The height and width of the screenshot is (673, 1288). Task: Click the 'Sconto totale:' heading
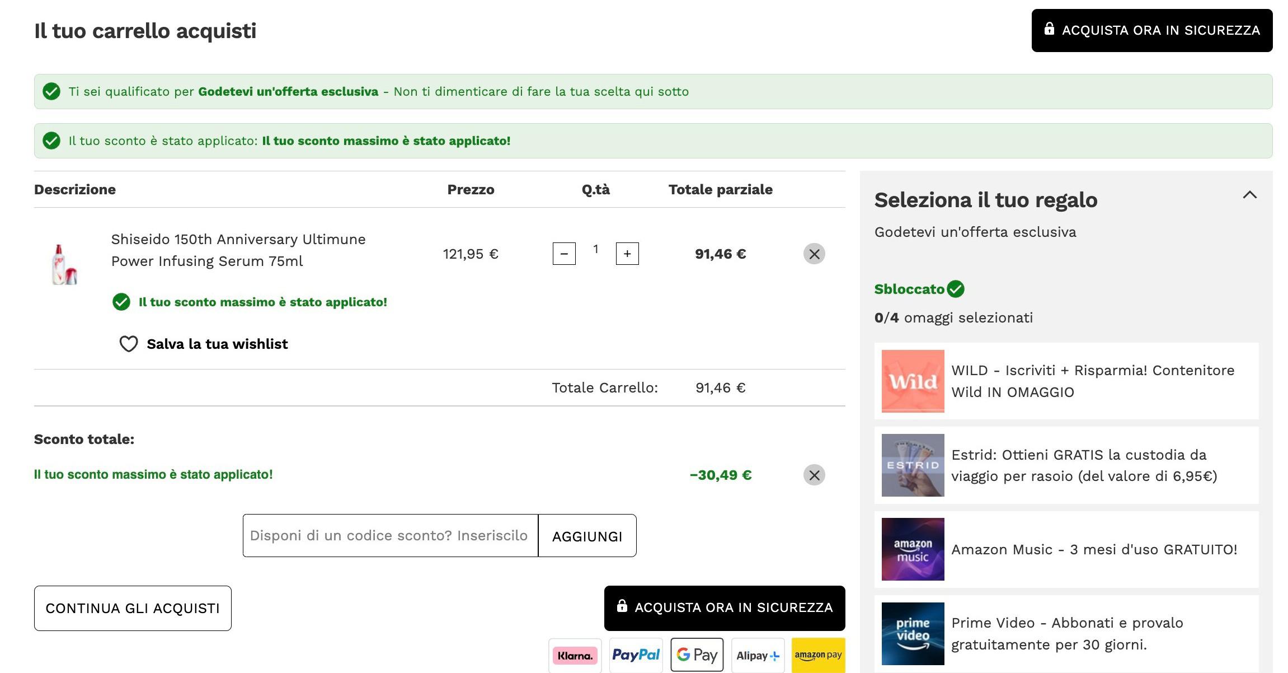point(84,440)
